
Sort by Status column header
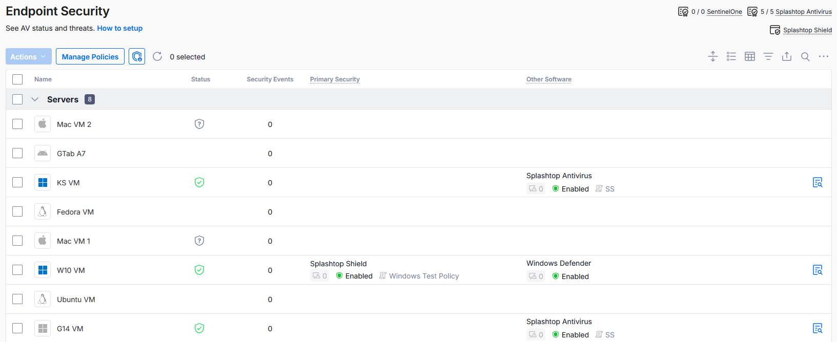click(x=200, y=79)
